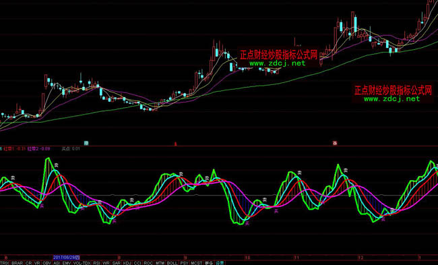Show the VR indicator
The width and height of the screenshot is (438, 265).
[37, 263]
